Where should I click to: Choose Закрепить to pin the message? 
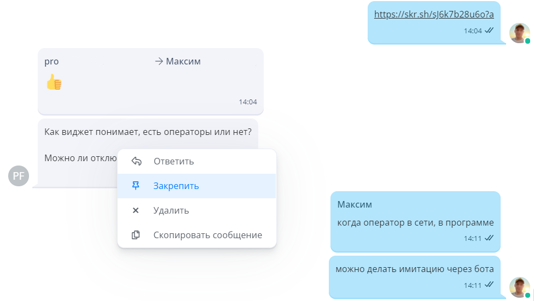tap(176, 186)
